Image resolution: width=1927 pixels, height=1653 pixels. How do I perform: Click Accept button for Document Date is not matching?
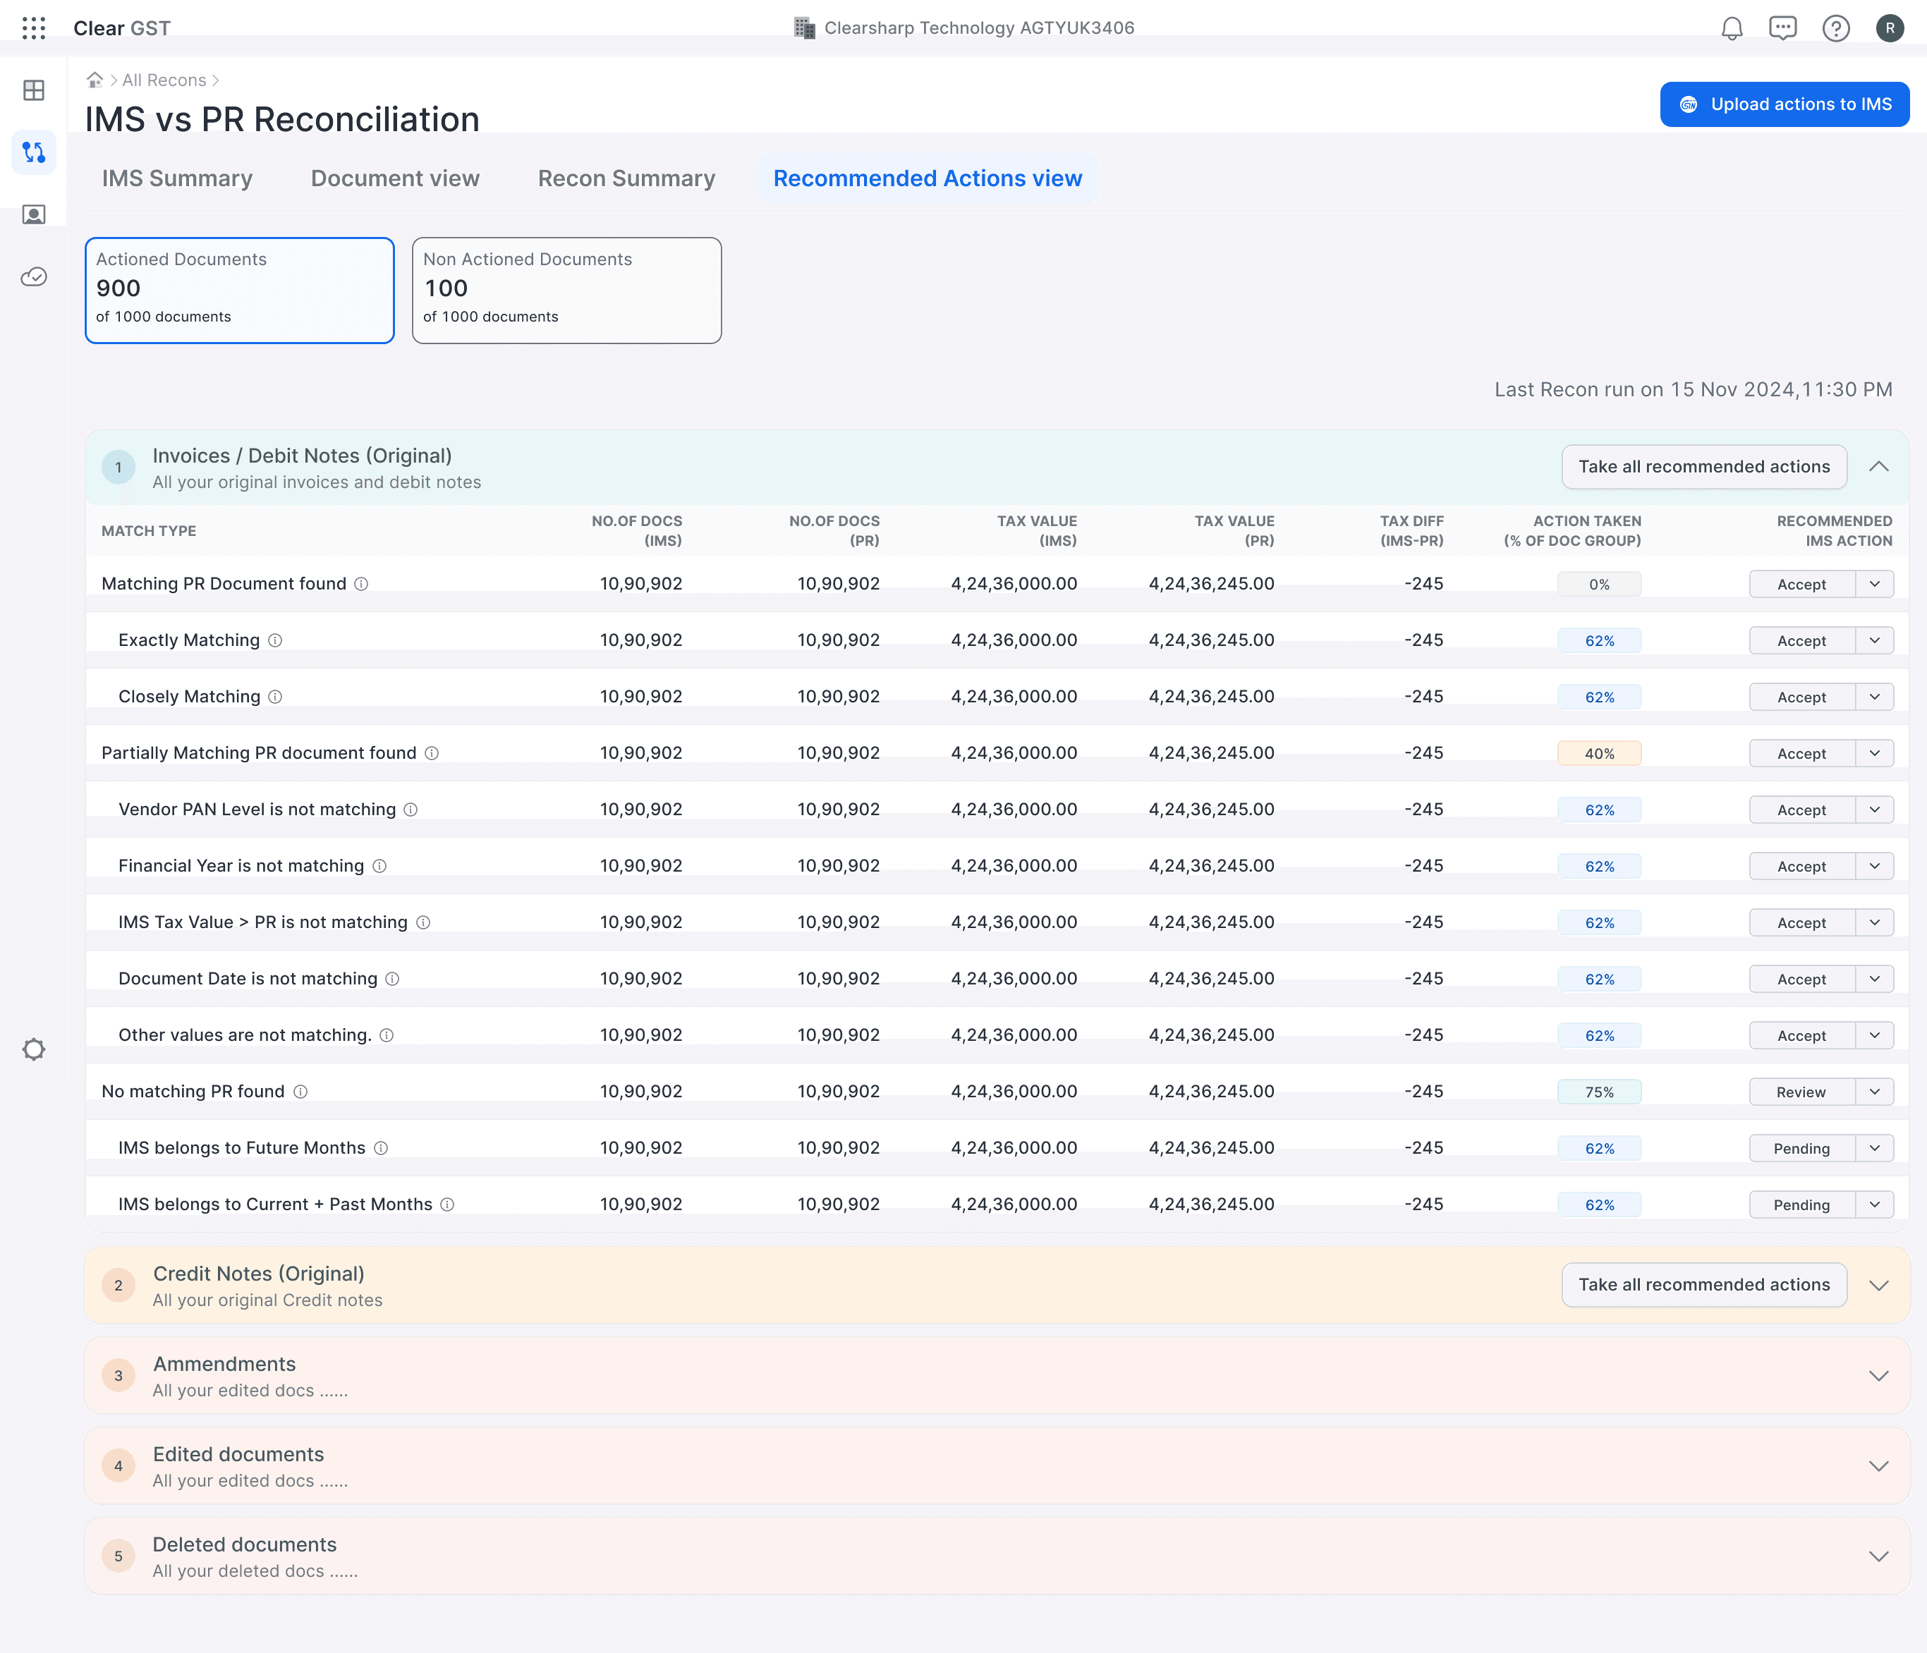click(1801, 979)
